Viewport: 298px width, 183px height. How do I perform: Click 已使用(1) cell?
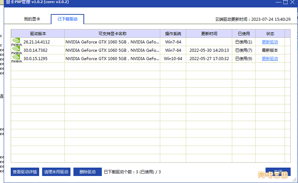pyautogui.click(x=244, y=42)
